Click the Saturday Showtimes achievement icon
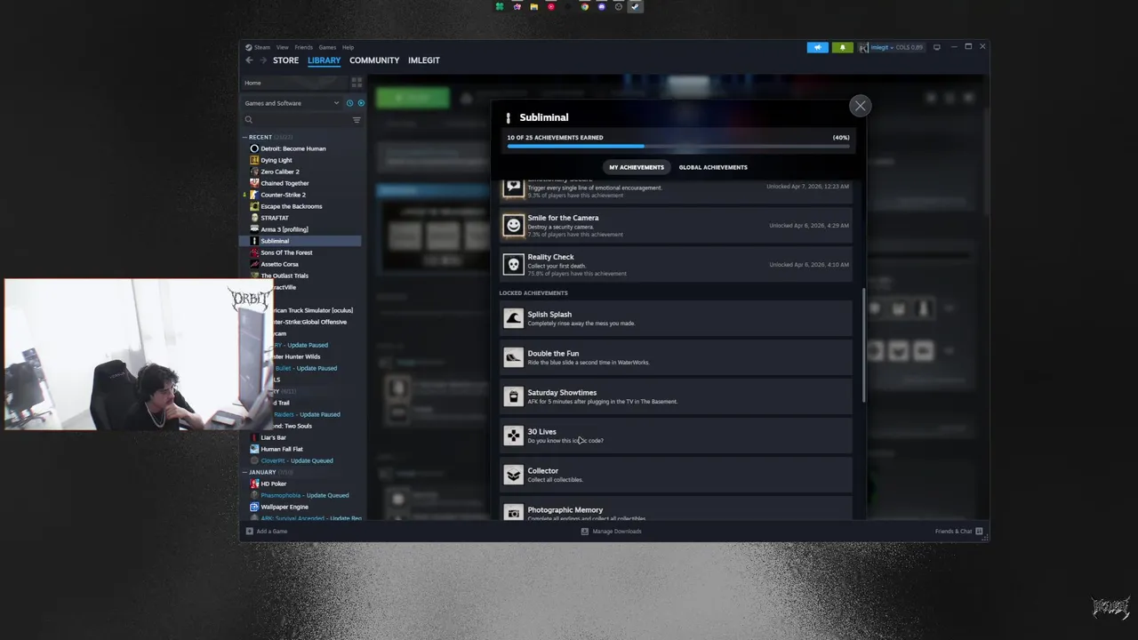Image resolution: width=1138 pixels, height=640 pixels. (513, 396)
